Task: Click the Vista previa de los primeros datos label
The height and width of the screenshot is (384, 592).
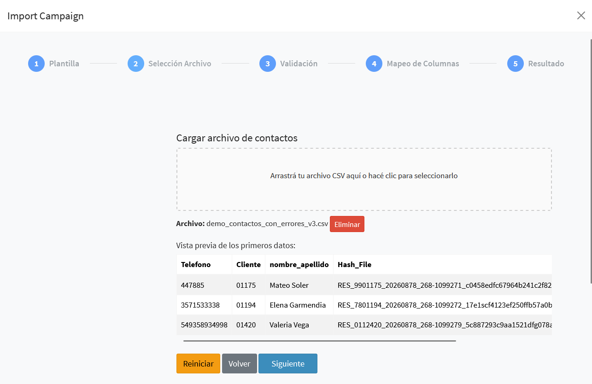Action: tap(236, 245)
